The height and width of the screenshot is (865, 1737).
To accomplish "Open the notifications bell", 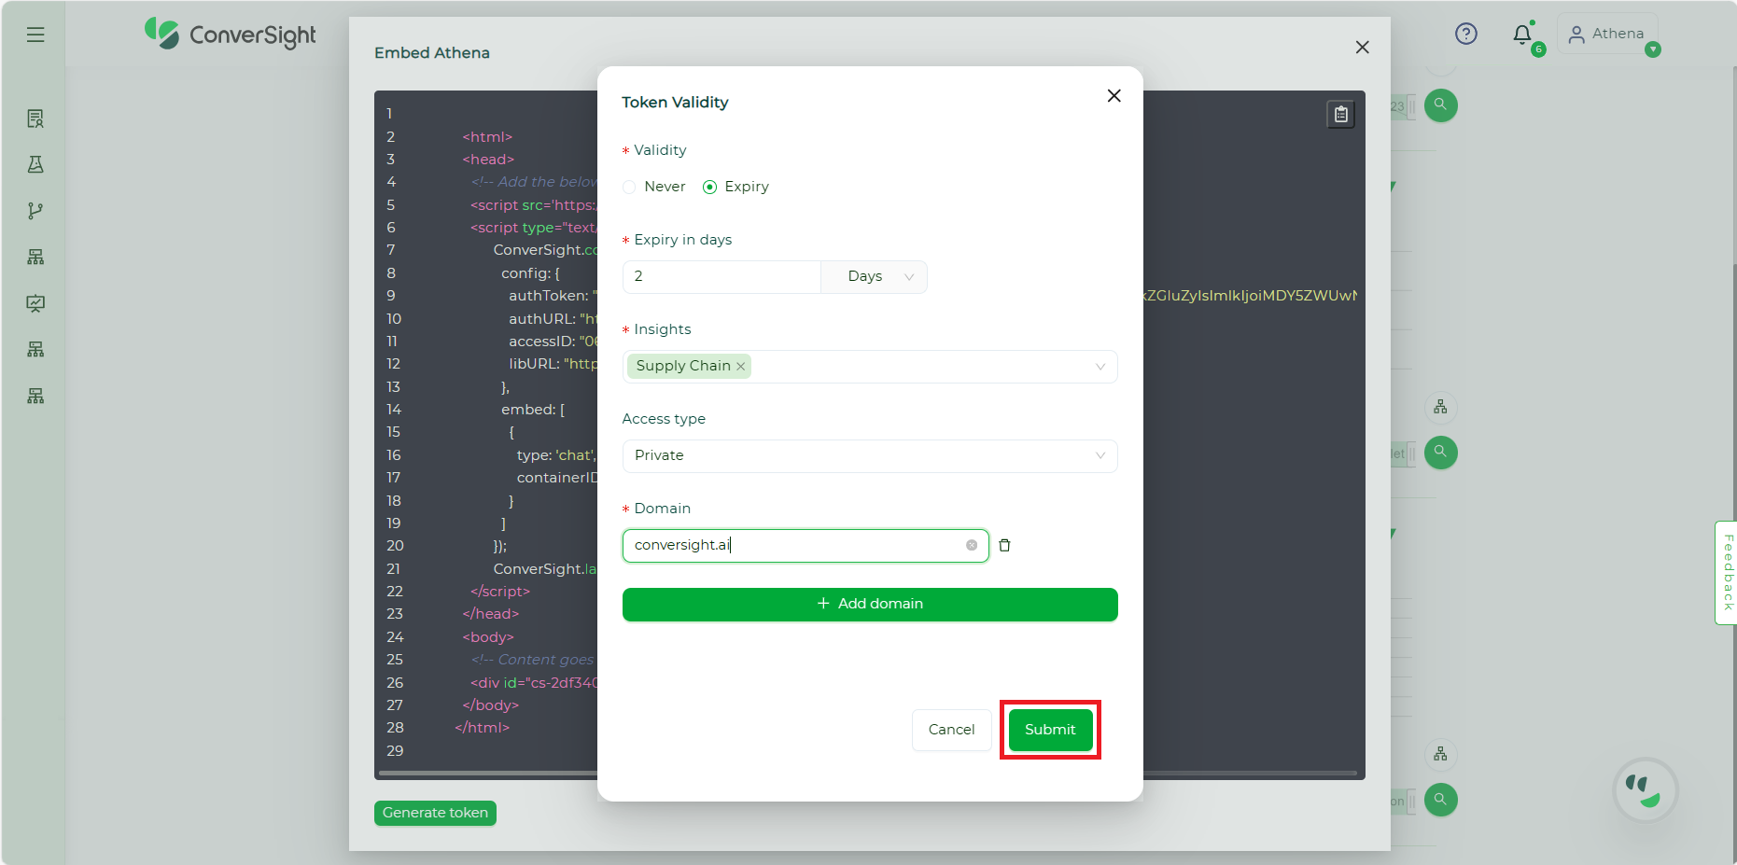I will pos(1522,35).
